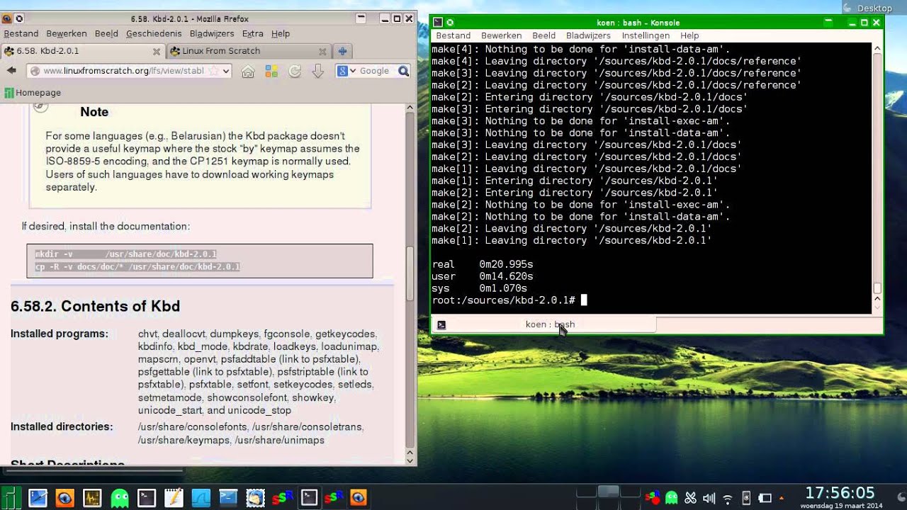Open Bestand menu in Firefox
907x510 pixels.
click(21, 33)
